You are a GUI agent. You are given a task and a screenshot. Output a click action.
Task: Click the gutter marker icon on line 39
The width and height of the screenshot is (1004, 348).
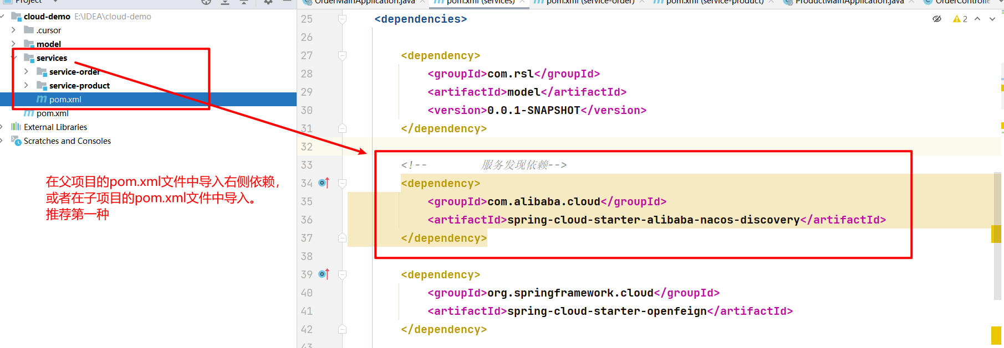324,274
